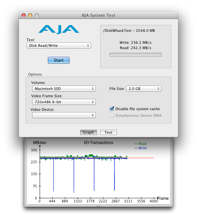Image resolution: width=197 pixels, height=215 pixels.
Task: Click the 225 value on the Y axis
Action: pos(34,162)
